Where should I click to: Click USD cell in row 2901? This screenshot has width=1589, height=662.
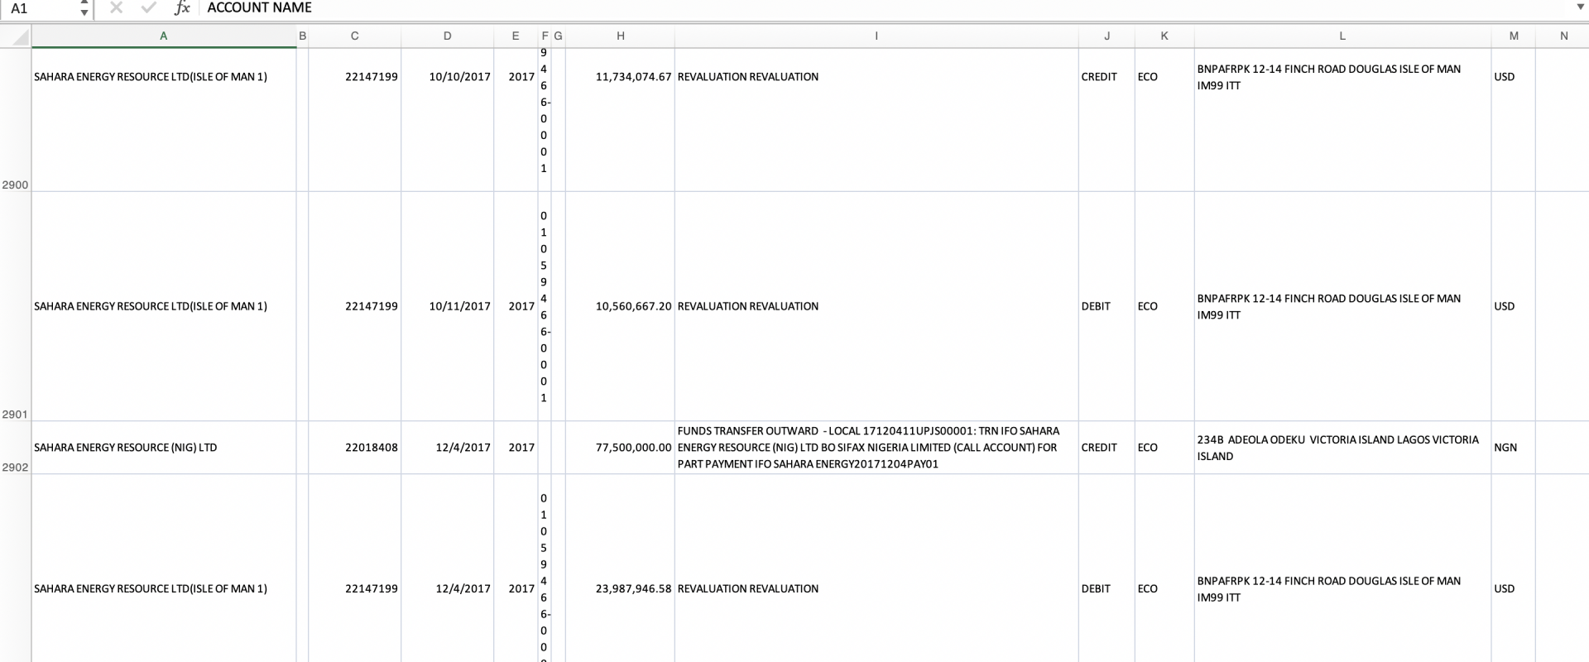(x=1514, y=306)
